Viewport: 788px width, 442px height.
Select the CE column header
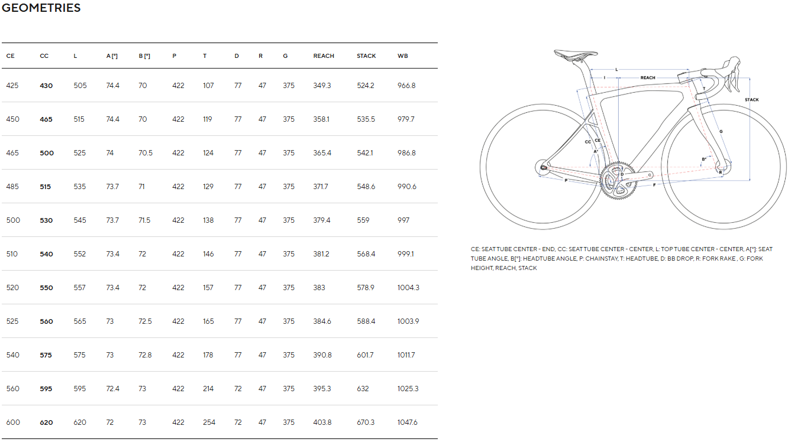10,56
